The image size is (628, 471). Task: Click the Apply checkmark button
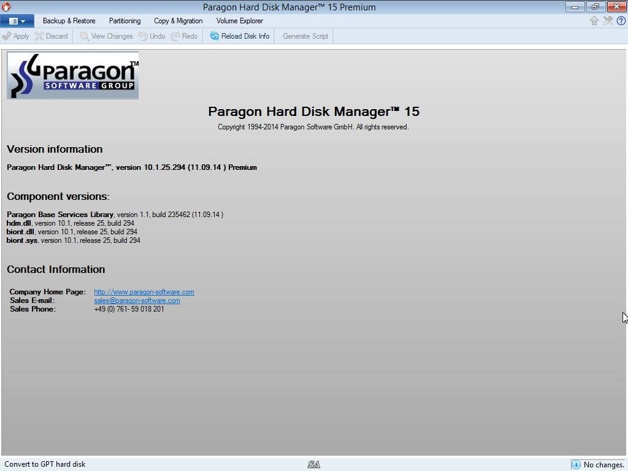coord(15,36)
